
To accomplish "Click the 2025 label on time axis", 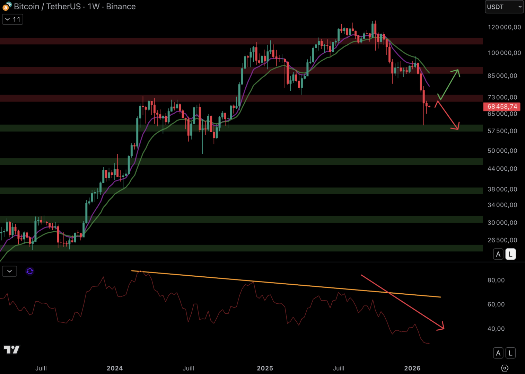I will click(x=265, y=368).
